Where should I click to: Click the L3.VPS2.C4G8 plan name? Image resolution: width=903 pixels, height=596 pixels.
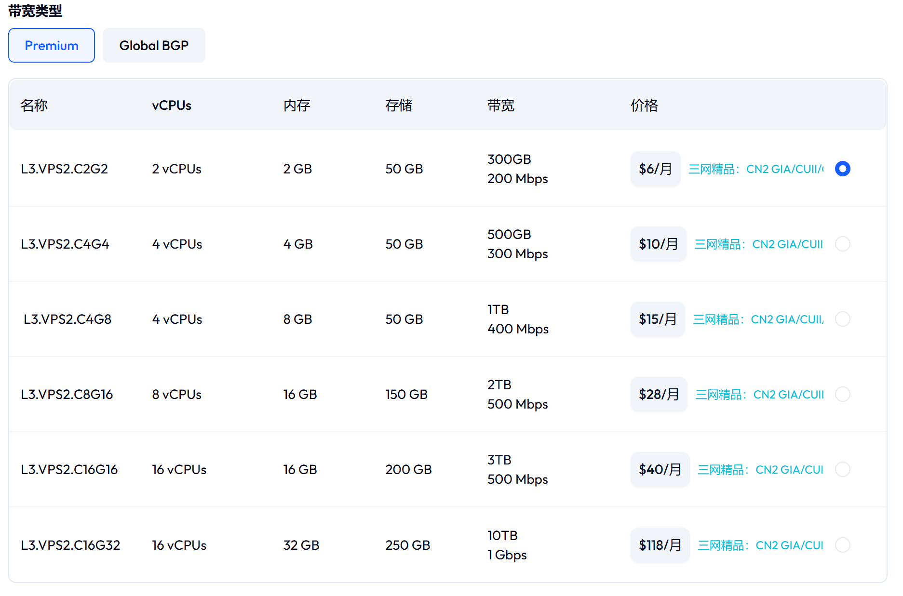[x=67, y=319]
